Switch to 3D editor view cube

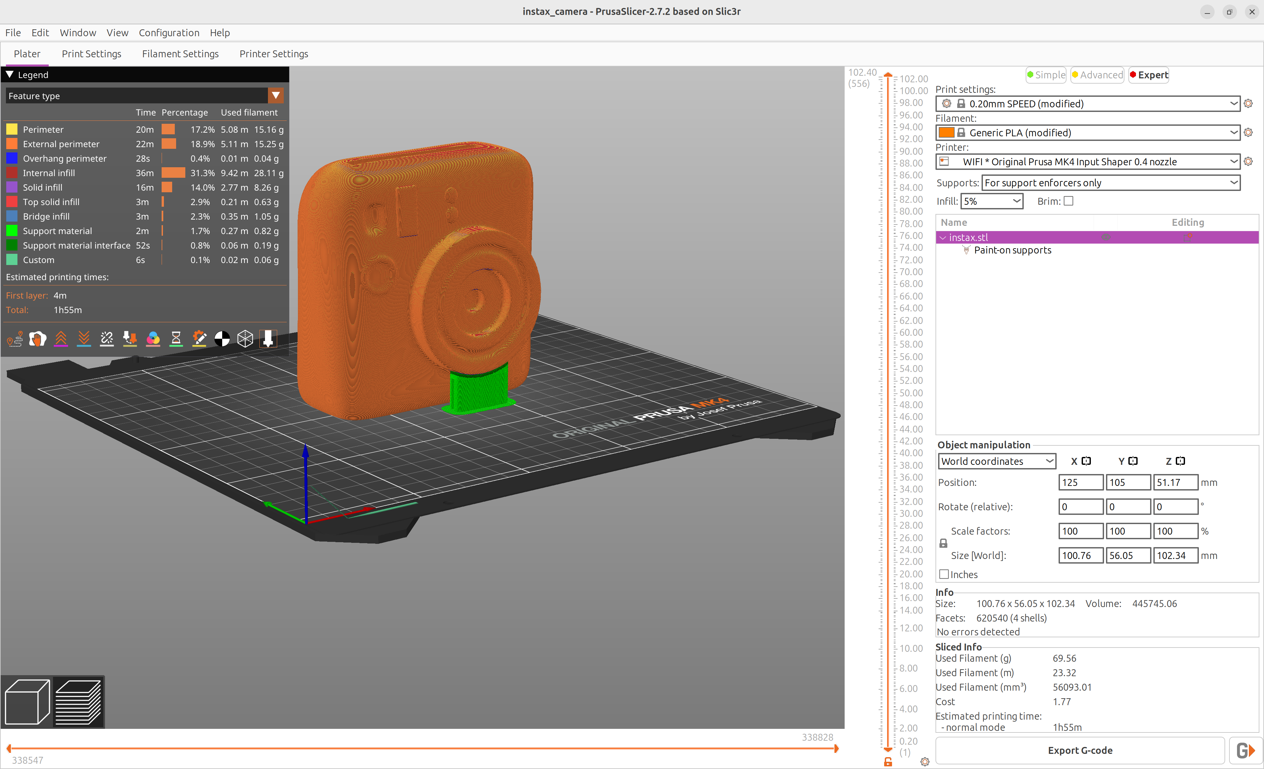click(27, 702)
